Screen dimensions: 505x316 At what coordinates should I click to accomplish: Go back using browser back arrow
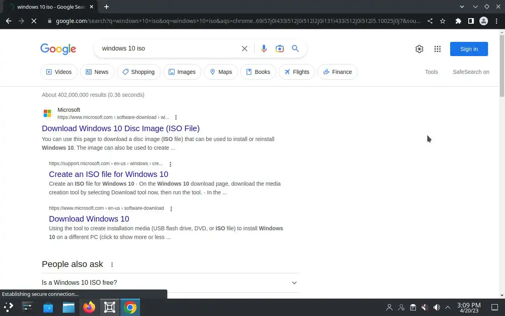(9, 21)
